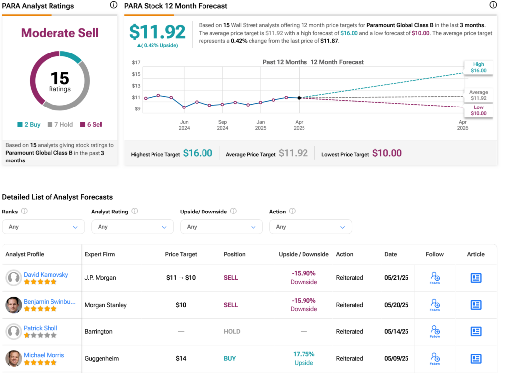Click the Apr 2025 black chart point
The height and width of the screenshot is (373, 507).
299,98
